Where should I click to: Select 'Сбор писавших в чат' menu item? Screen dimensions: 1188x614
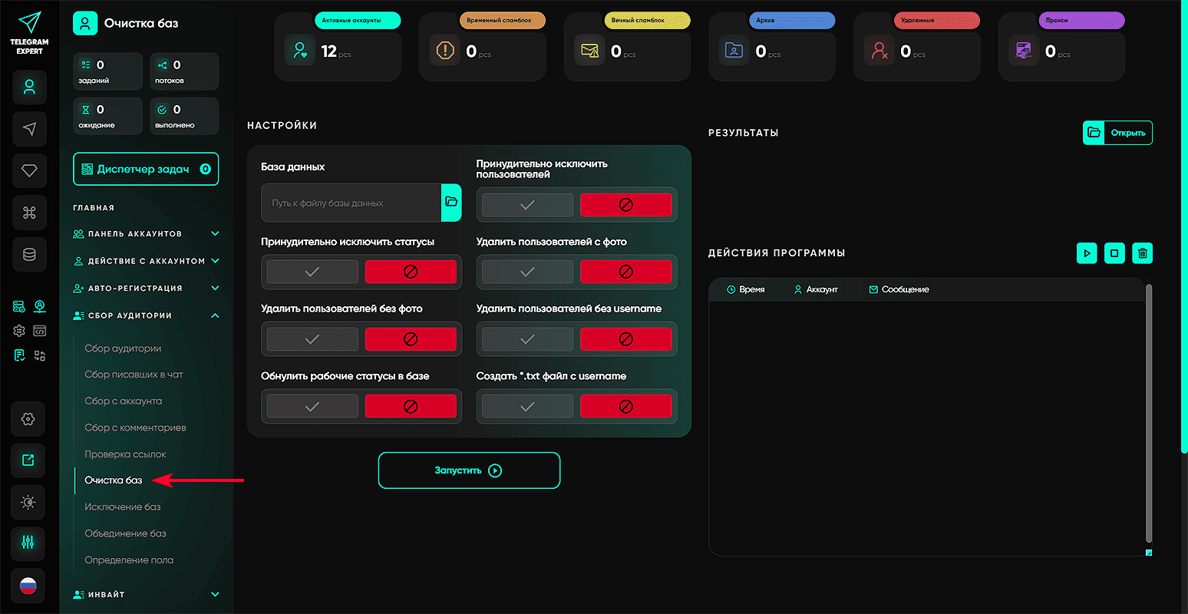tap(134, 375)
